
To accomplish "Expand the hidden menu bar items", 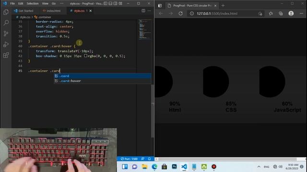I will (x=62, y=3).
